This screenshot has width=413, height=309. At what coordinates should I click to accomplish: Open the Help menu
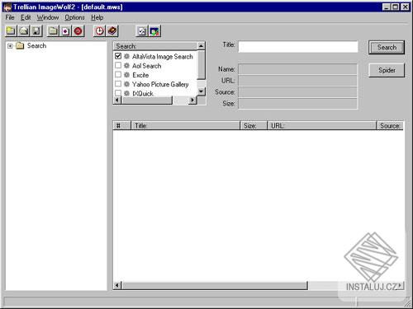pos(97,17)
